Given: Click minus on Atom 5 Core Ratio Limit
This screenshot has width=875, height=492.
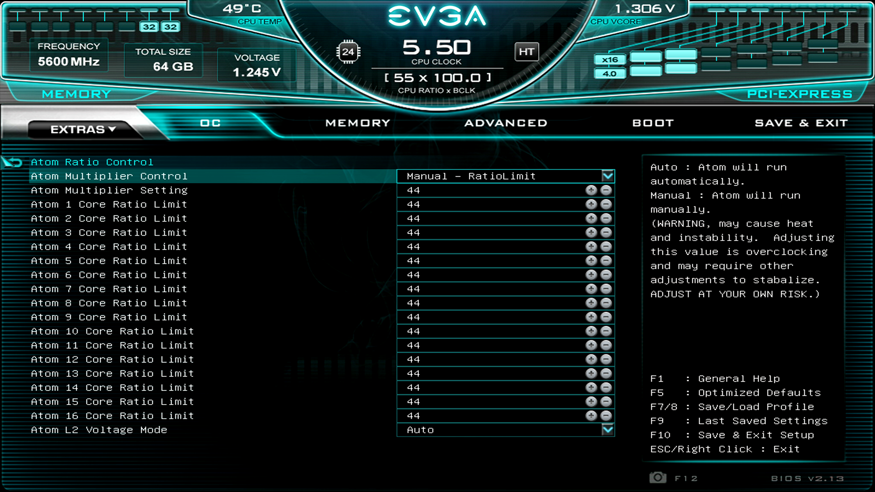Looking at the screenshot, I should pos(606,261).
